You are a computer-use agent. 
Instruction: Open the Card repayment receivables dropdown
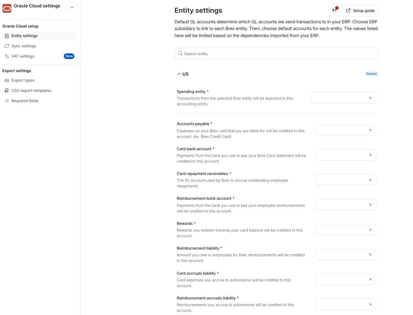tap(346, 180)
